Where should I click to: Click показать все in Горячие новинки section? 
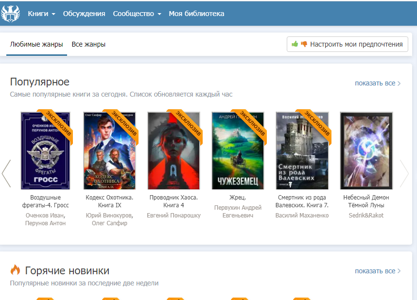tap(377, 271)
